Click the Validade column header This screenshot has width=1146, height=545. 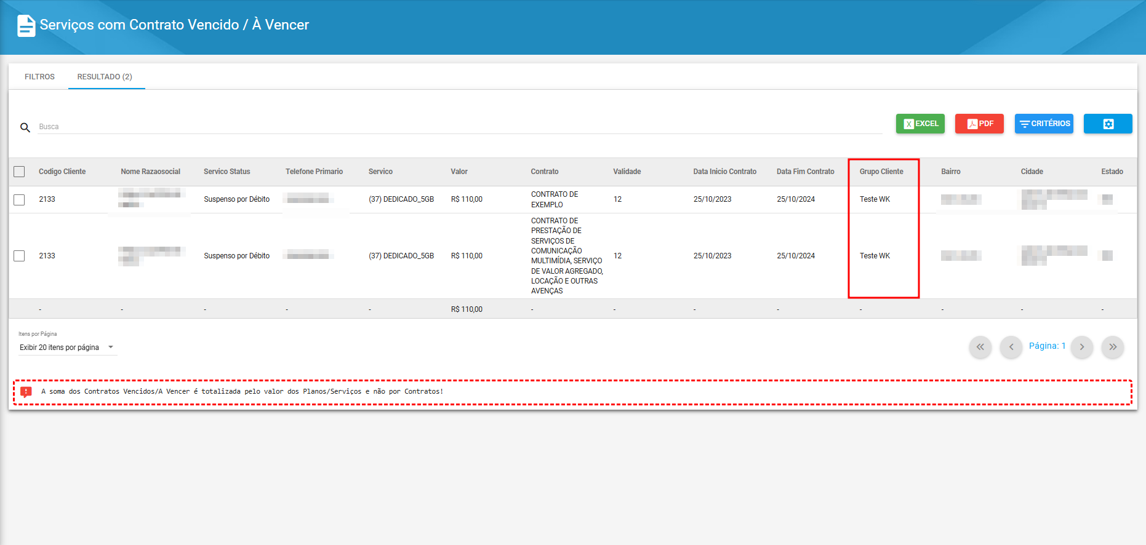click(x=627, y=172)
